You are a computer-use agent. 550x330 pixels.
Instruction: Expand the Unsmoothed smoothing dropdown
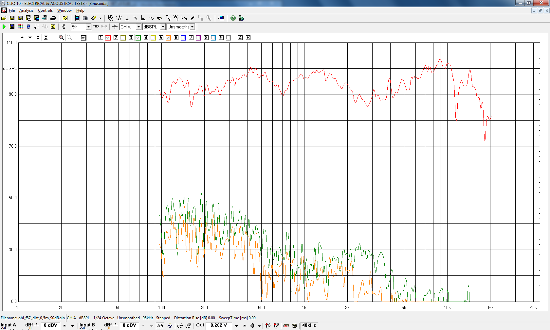pos(192,27)
